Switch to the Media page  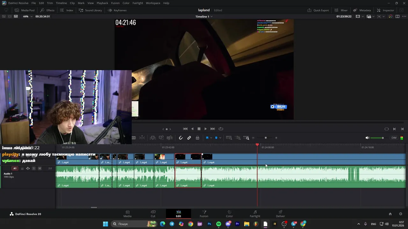pyautogui.click(x=127, y=214)
